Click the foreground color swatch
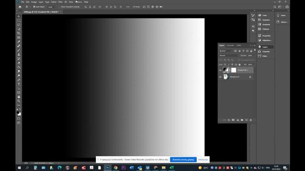Screen dimensions: 305x171 [x=18, y=112]
